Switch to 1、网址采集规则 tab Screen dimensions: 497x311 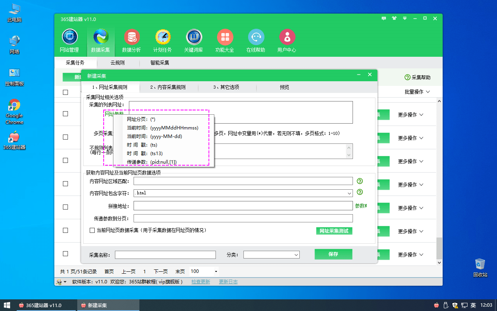(111, 87)
